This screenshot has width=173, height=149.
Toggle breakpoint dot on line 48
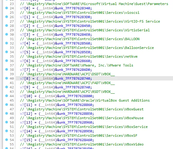coord(6,113)
